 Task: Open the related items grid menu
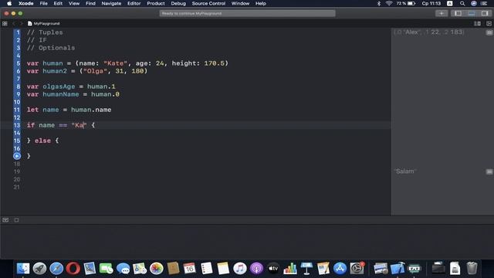(x=5, y=23)
